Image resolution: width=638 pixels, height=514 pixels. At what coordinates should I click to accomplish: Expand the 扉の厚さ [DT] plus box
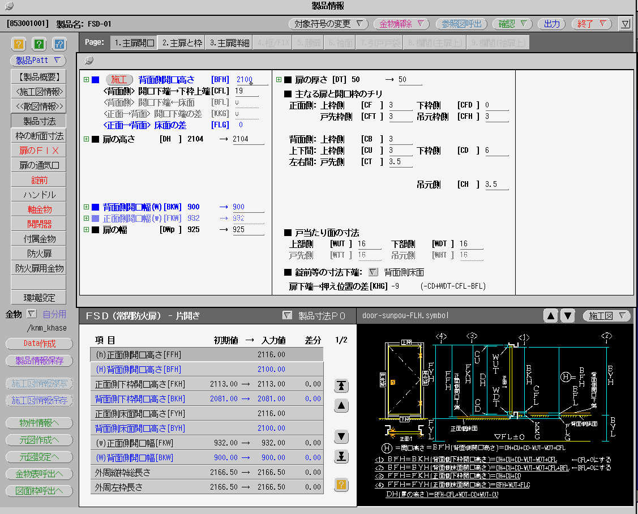[x=279, y=79]
